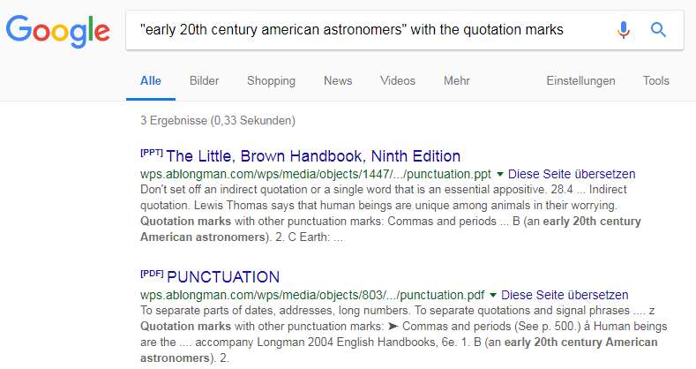696x369 pixels.
Task: Expand dropdown arrow beside punctuation.ppt URL
Action: point(500,175)
